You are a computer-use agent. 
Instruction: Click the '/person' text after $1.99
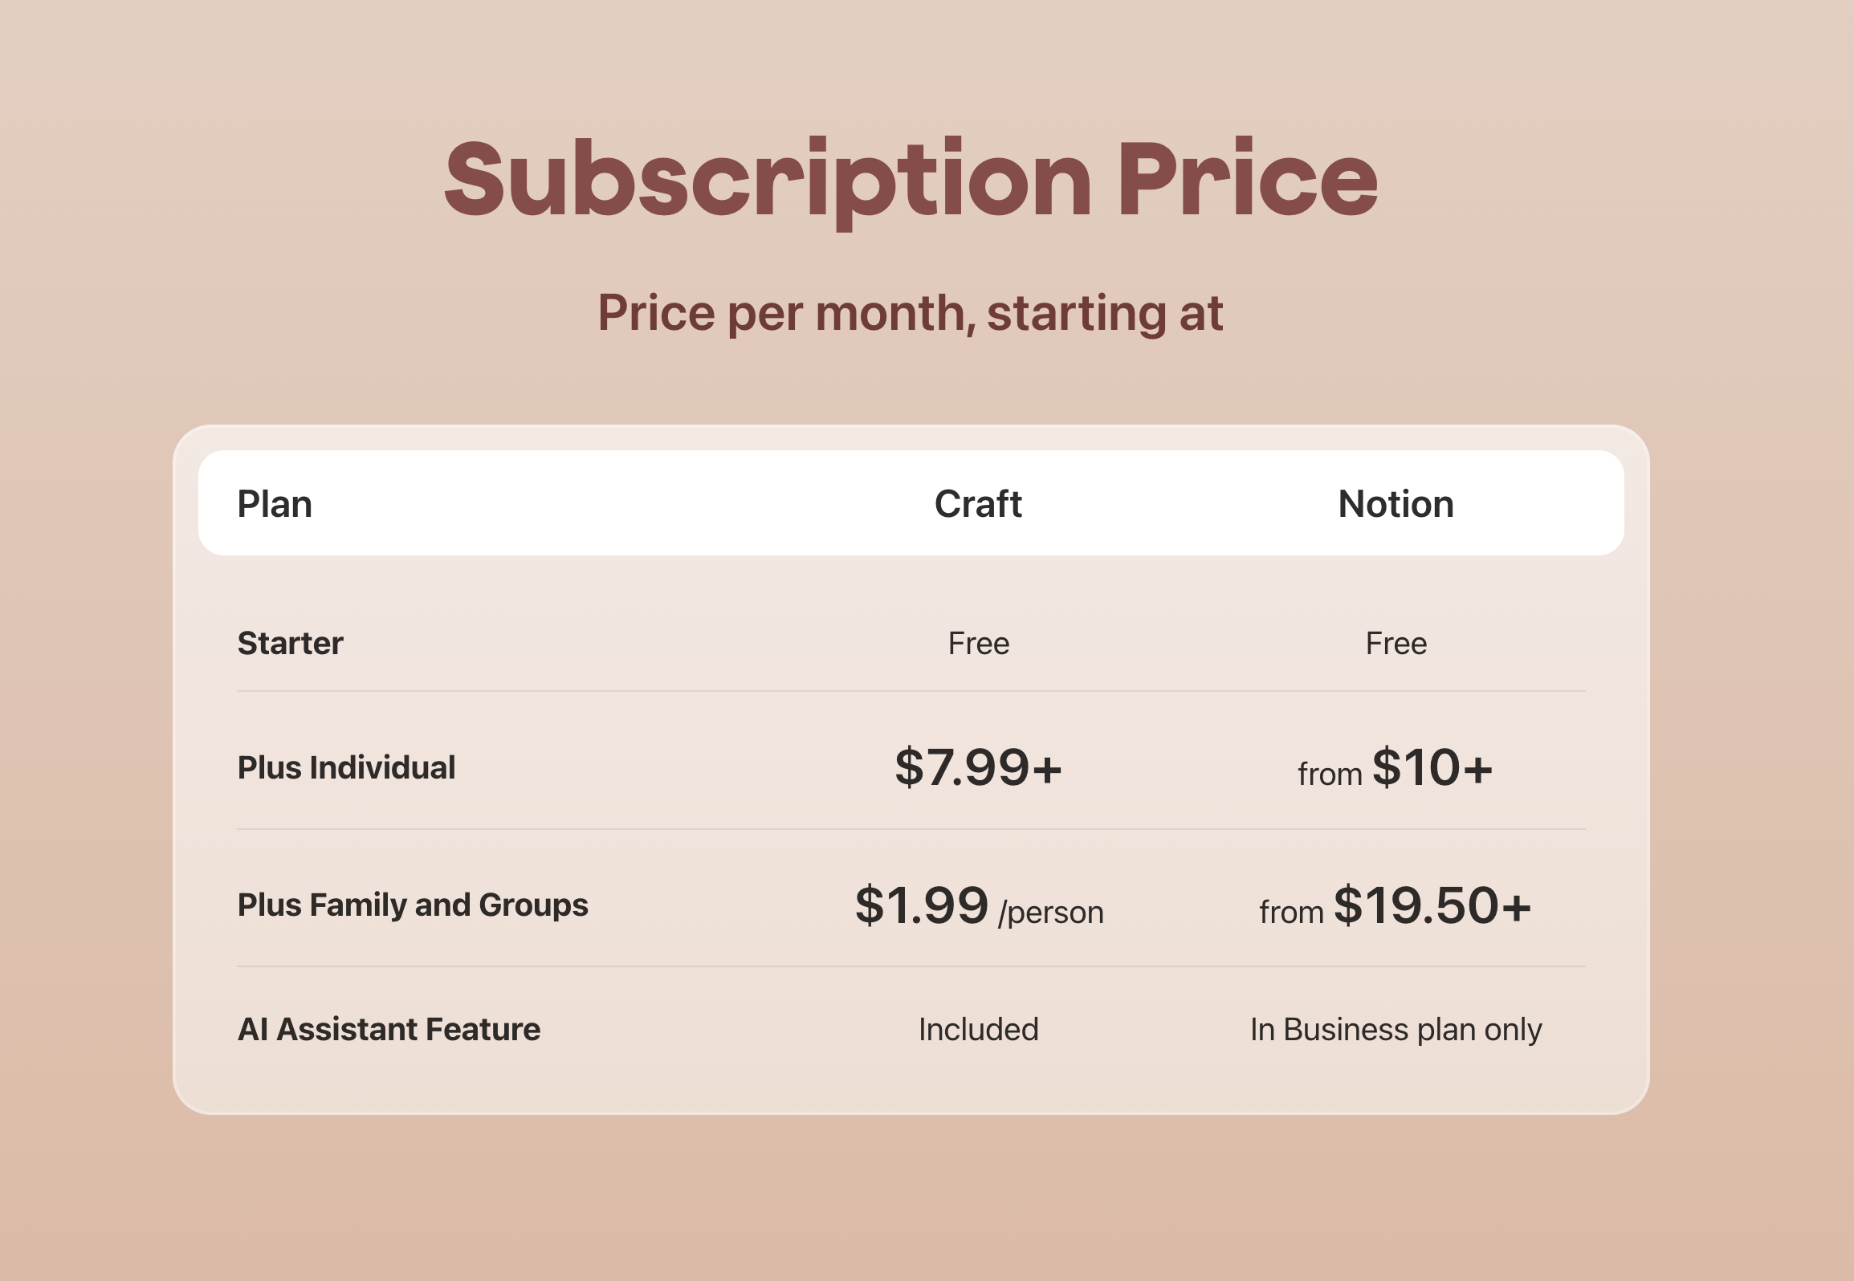click(1050, 913)
